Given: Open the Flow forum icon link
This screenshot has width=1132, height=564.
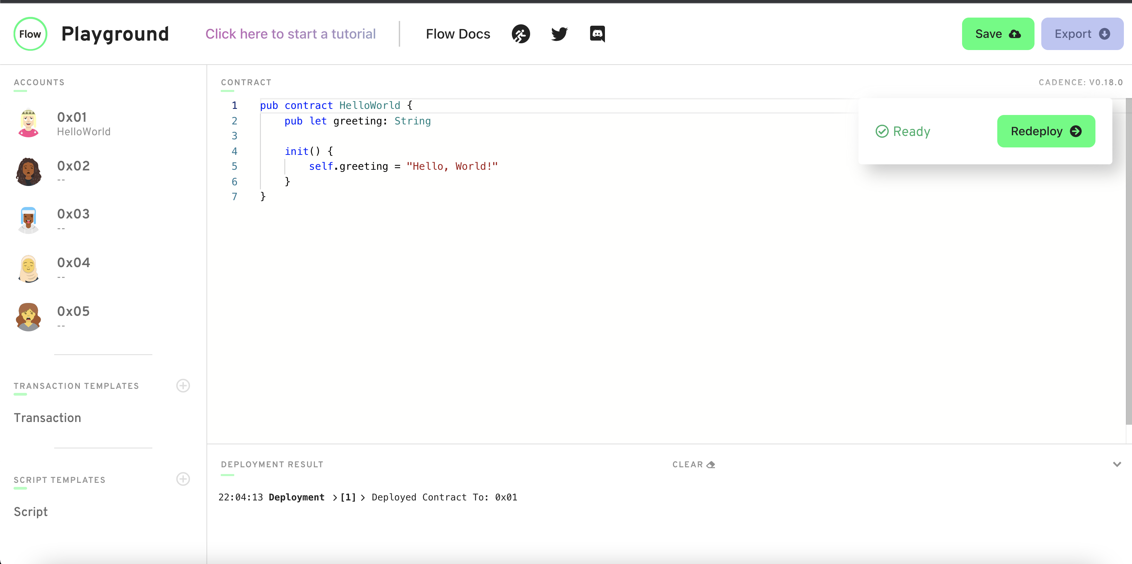Looking at the screenshot, I should point(521,34).
